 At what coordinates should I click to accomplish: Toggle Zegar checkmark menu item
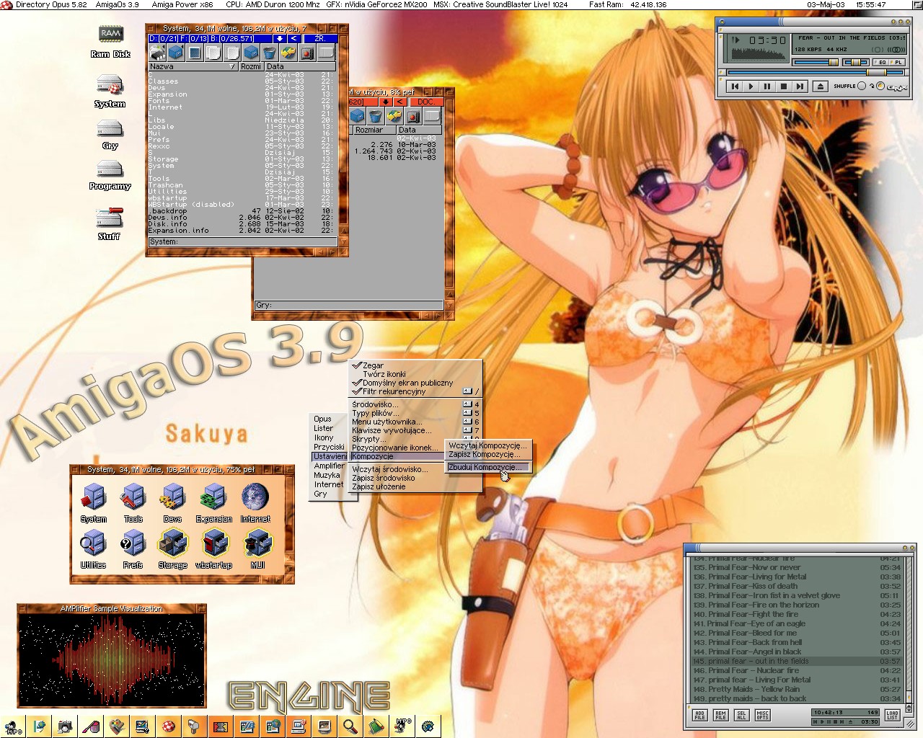coord(414,365)
